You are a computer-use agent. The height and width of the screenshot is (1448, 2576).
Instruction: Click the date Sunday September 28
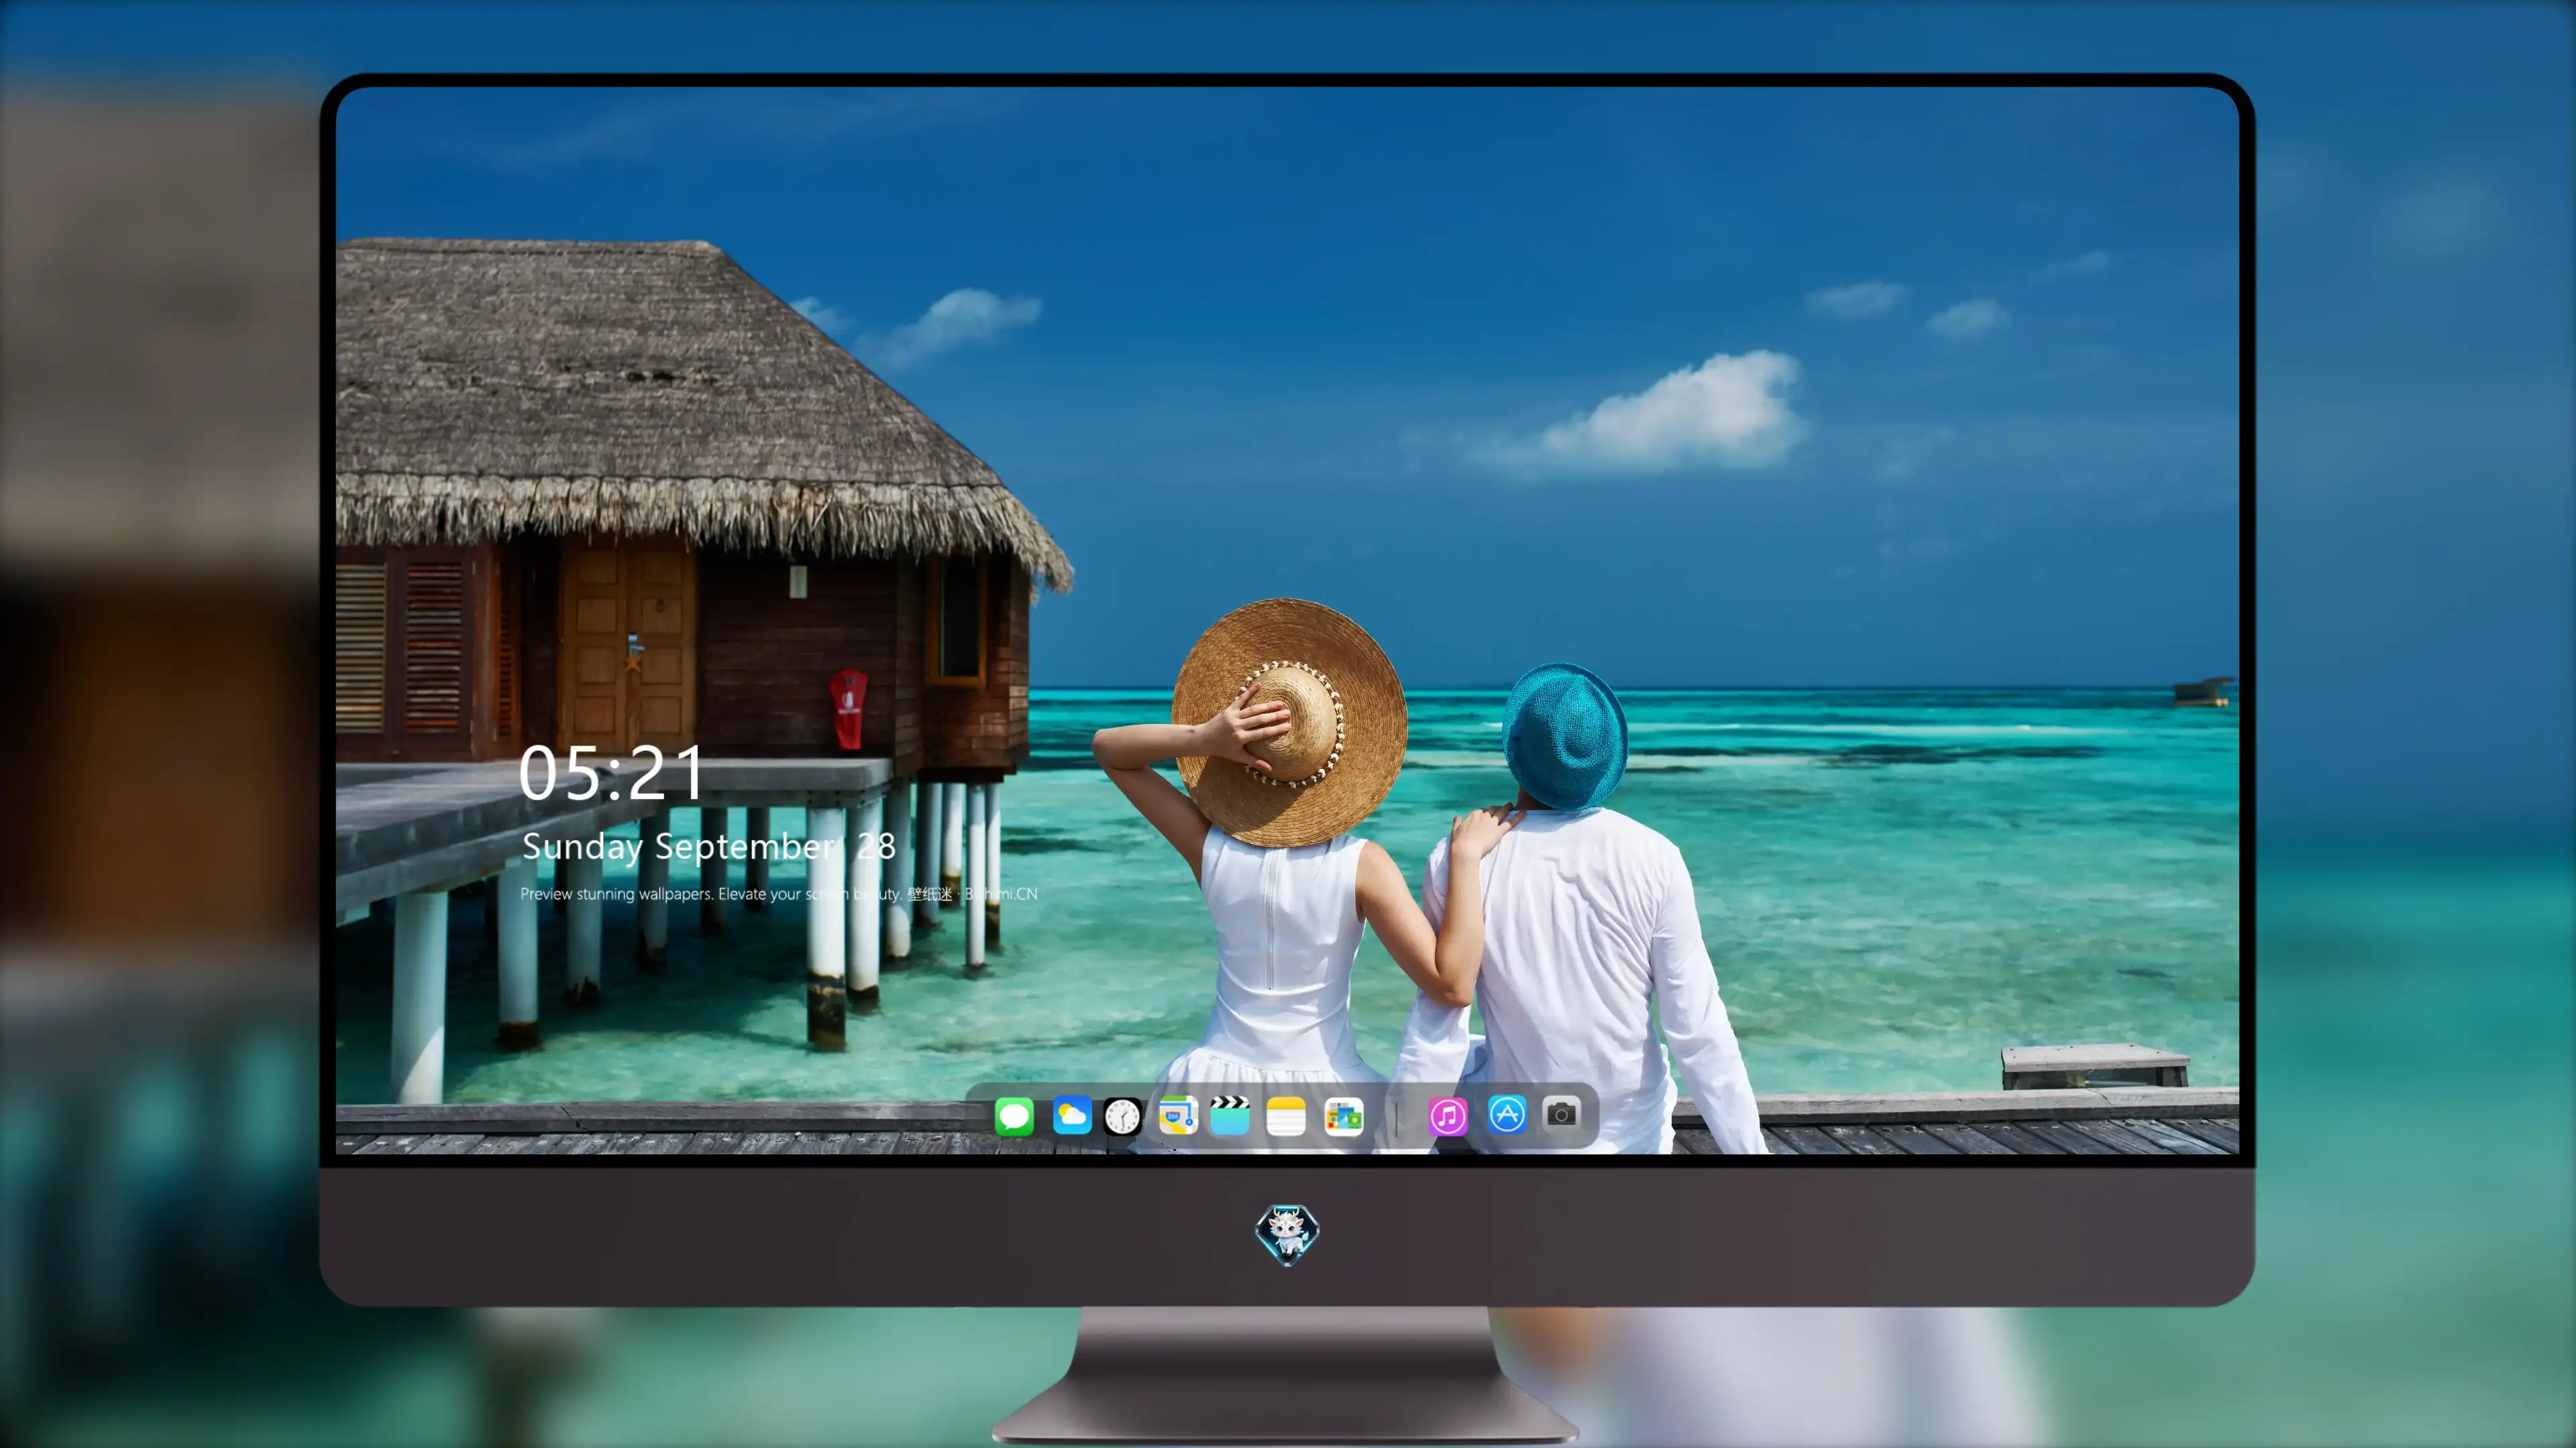click(x=709, y=847)
